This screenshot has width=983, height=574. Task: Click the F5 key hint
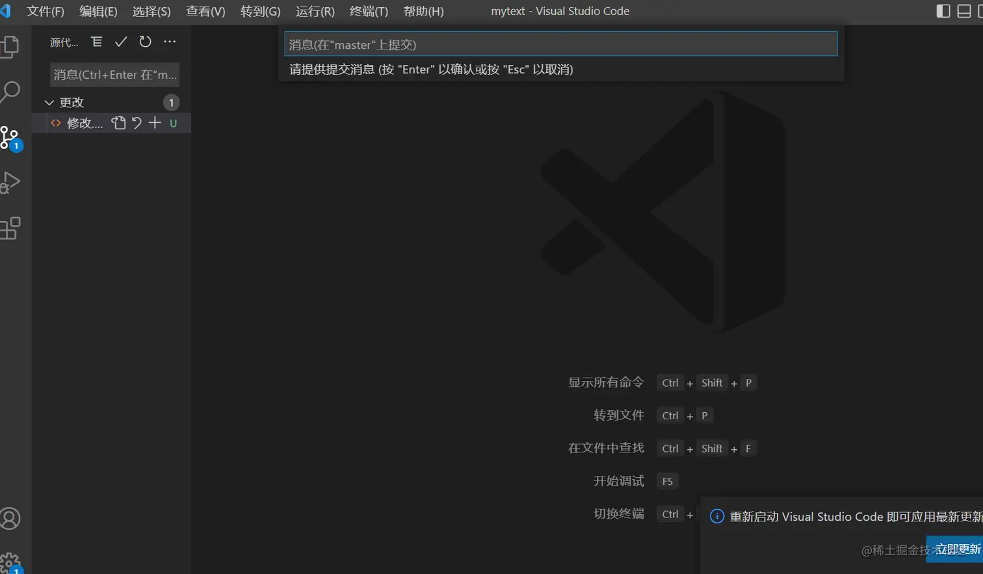668,481
